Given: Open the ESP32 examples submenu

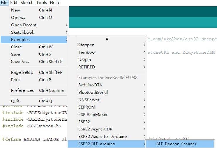Looking at the screenshot, I should click(107, 122).
